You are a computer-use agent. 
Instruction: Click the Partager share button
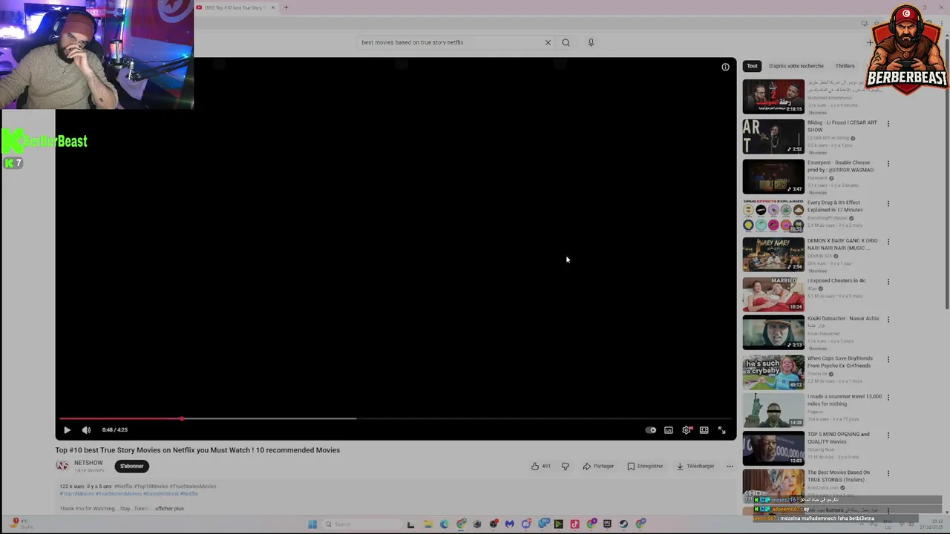(x=598, y=467)
